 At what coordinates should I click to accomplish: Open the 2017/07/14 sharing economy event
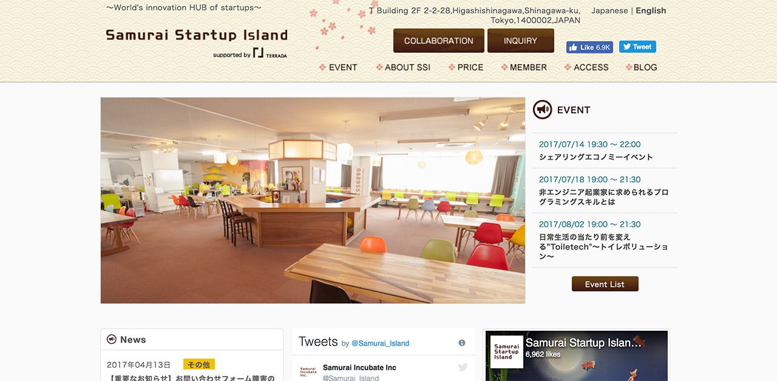(596, 157)
